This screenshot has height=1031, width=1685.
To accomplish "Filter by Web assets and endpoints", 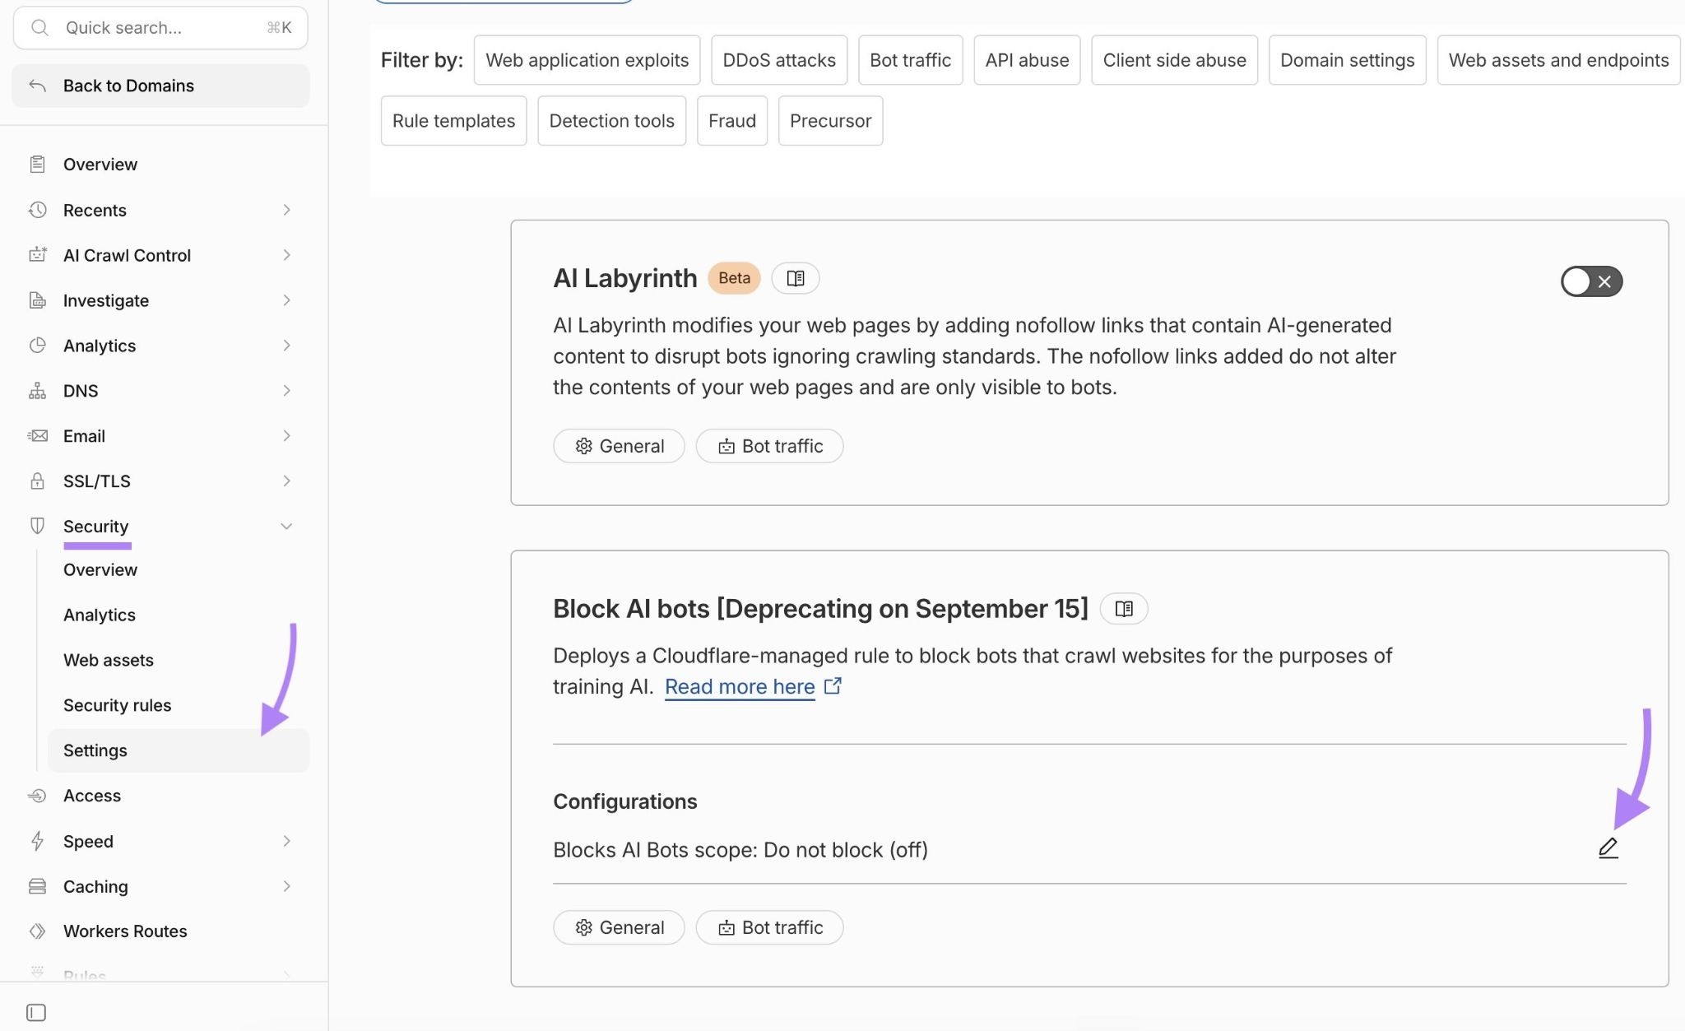I will point(1558,60).
